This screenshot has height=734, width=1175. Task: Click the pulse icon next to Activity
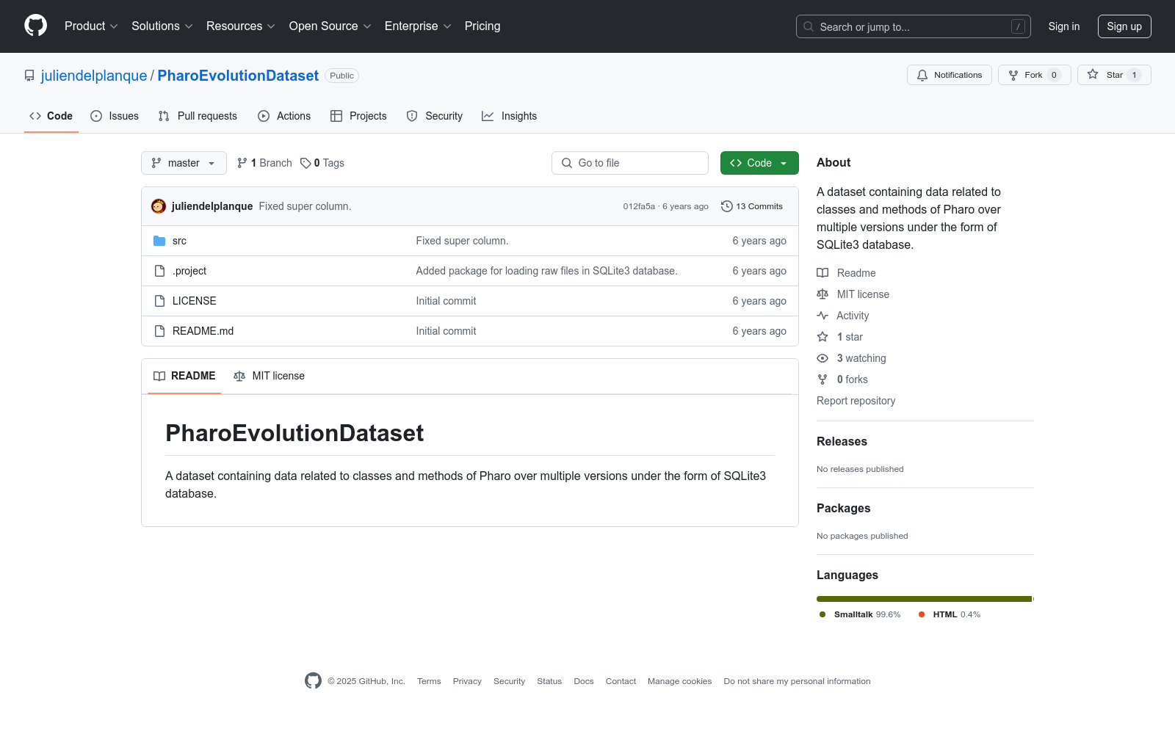(822, 316)
